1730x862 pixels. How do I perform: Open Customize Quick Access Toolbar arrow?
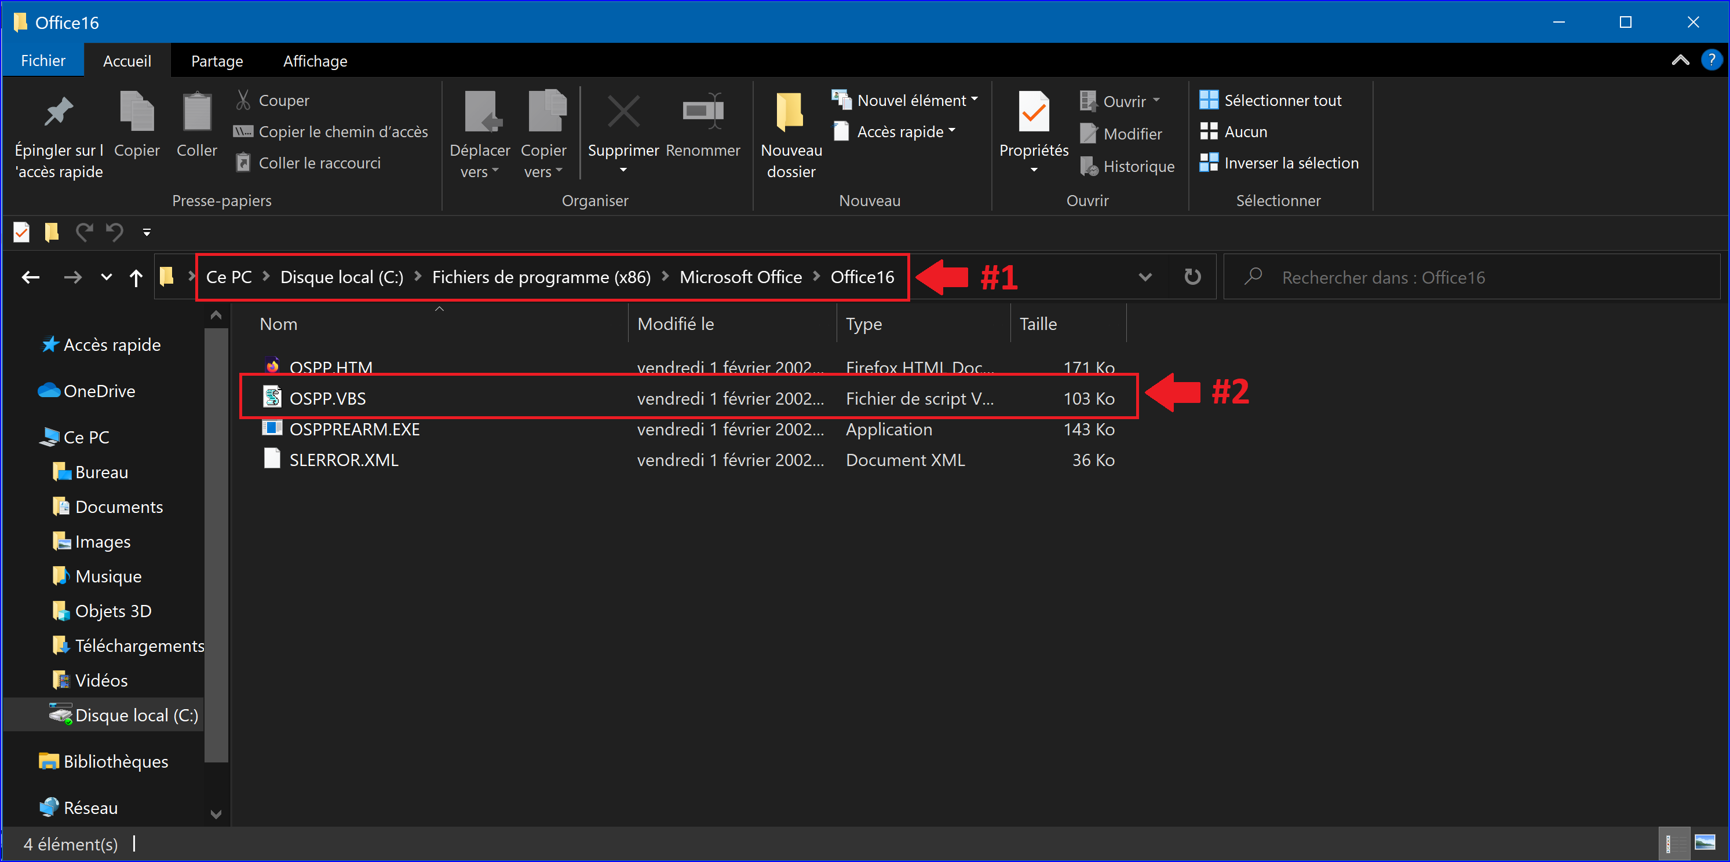point(147,233)
